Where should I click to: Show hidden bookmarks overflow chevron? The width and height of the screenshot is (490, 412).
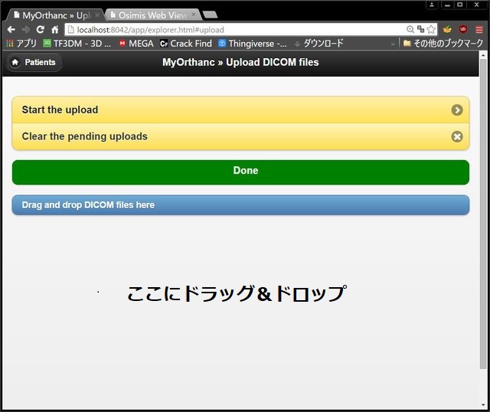click(393, 44)
